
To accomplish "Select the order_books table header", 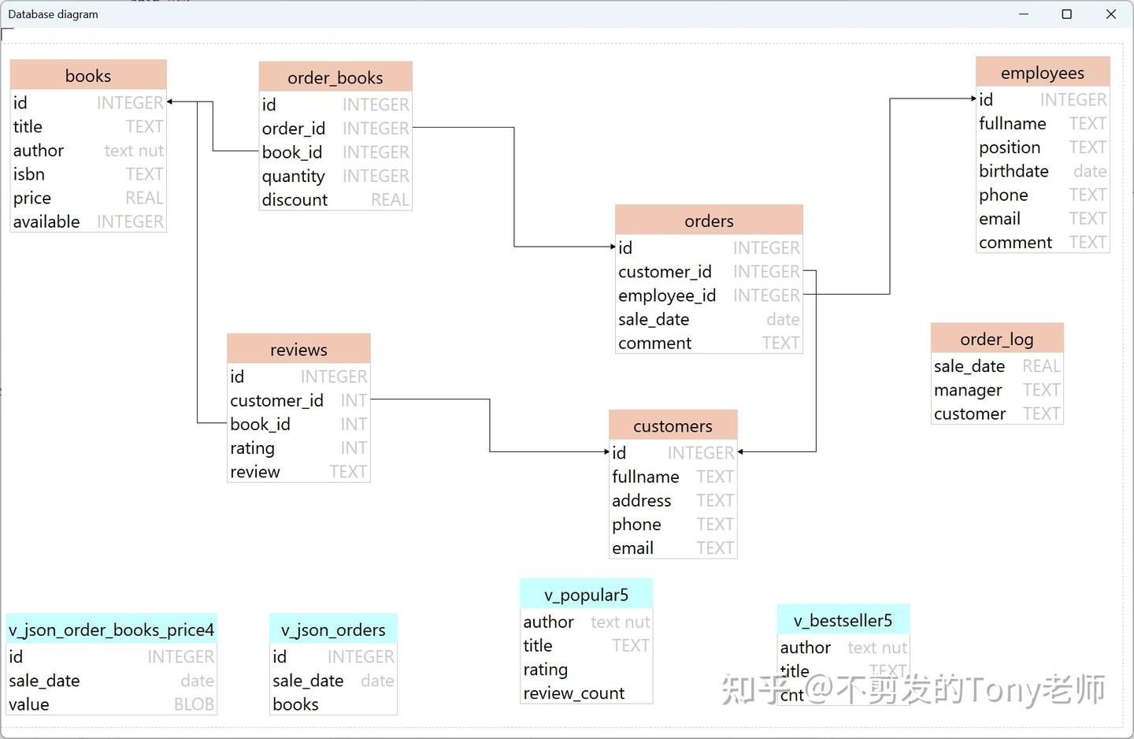I will (335, 77).
